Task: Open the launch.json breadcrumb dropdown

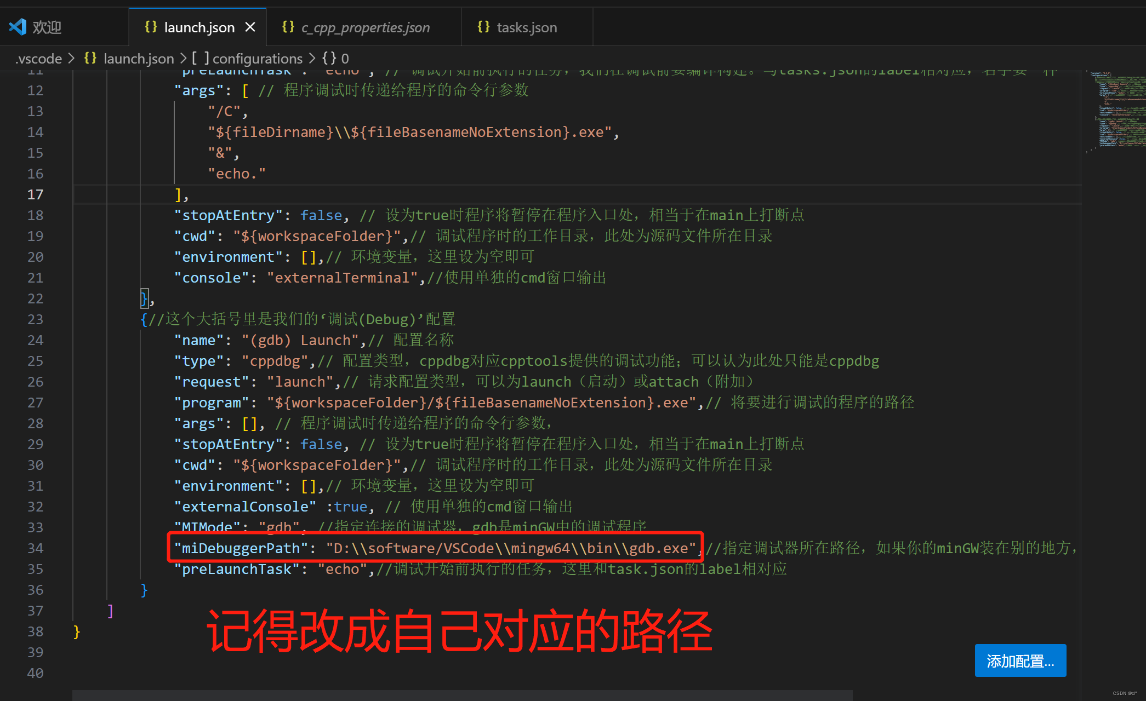Action: pyautogui.click(x=138, y=59)
